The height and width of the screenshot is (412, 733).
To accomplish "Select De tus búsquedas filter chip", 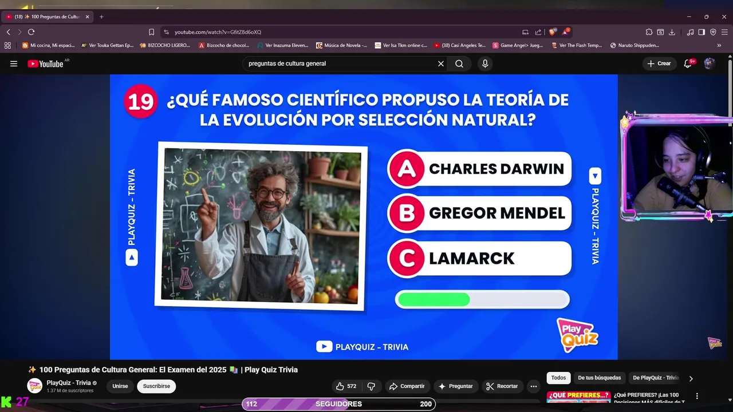I will point(599,378).
